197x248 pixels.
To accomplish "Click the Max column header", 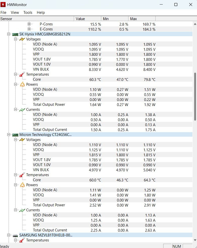I will tap(142, 19).
